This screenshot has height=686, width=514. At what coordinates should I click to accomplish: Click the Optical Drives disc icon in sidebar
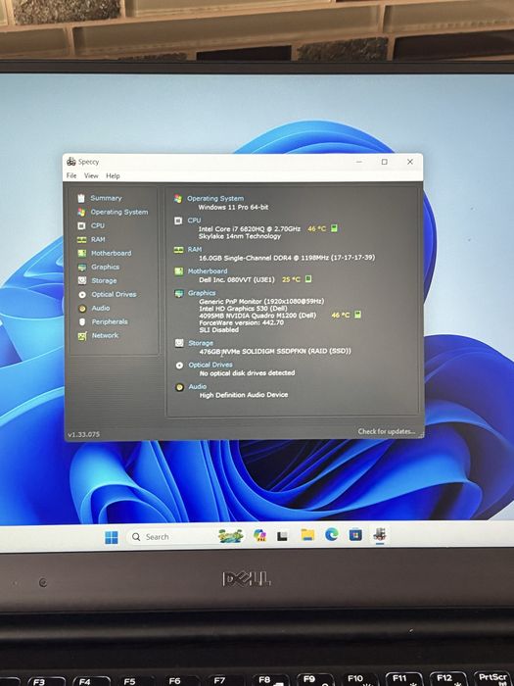click(x=82, y=294)
